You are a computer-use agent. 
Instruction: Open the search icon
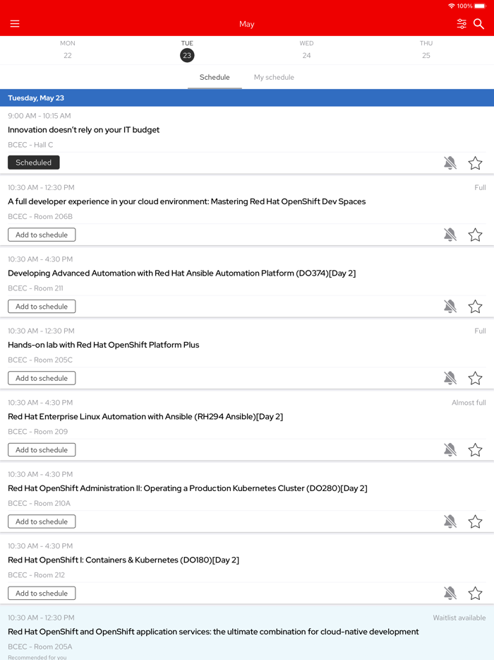point(479,23)
